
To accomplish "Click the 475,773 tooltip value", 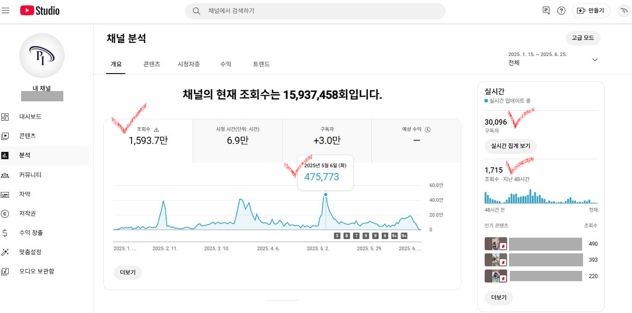I will tap(322, 177).
